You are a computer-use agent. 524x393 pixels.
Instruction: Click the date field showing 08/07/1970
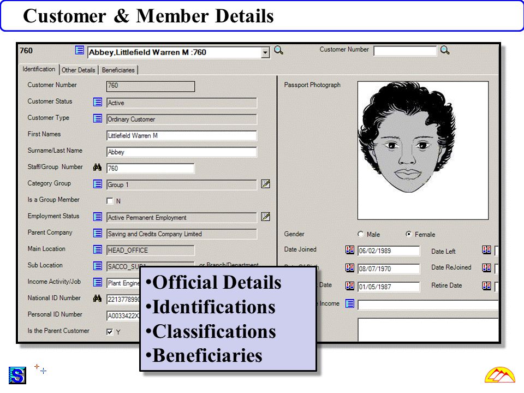[389, 269]
